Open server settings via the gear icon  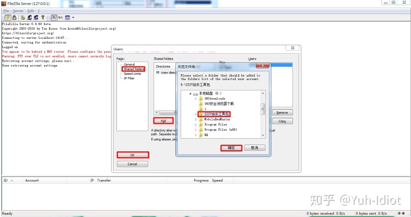pos(23,18)
